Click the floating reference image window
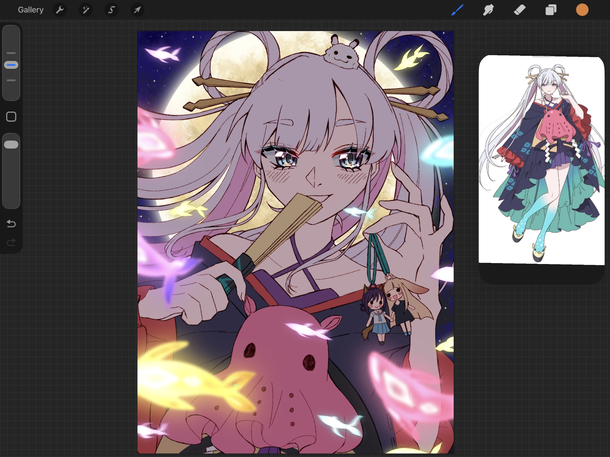Image resolution: width=610 pixels, height=457 pixels. [541, 159]
